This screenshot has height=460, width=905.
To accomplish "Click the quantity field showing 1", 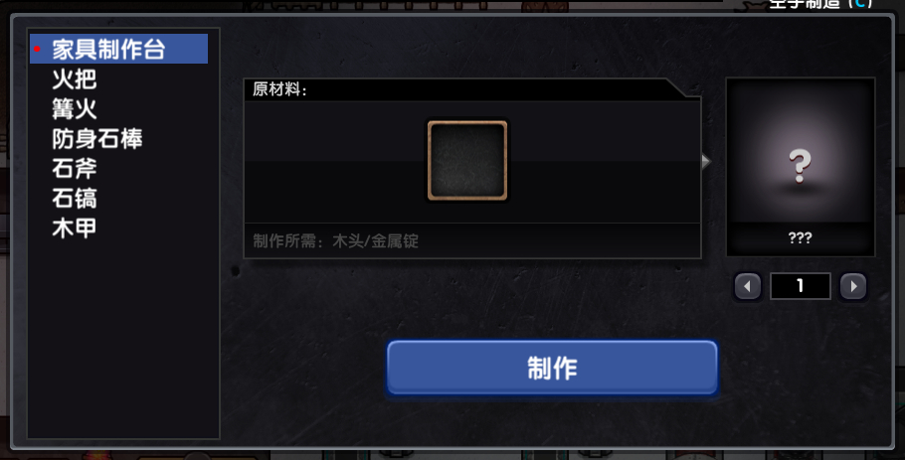I will click(800, 286).
